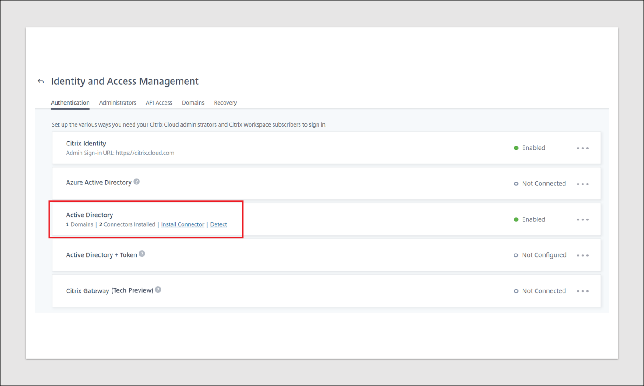Screen dimensions: 644x386
Task: Go to the Domains tab
Action: pyautogui.click(x=193, y=103)
